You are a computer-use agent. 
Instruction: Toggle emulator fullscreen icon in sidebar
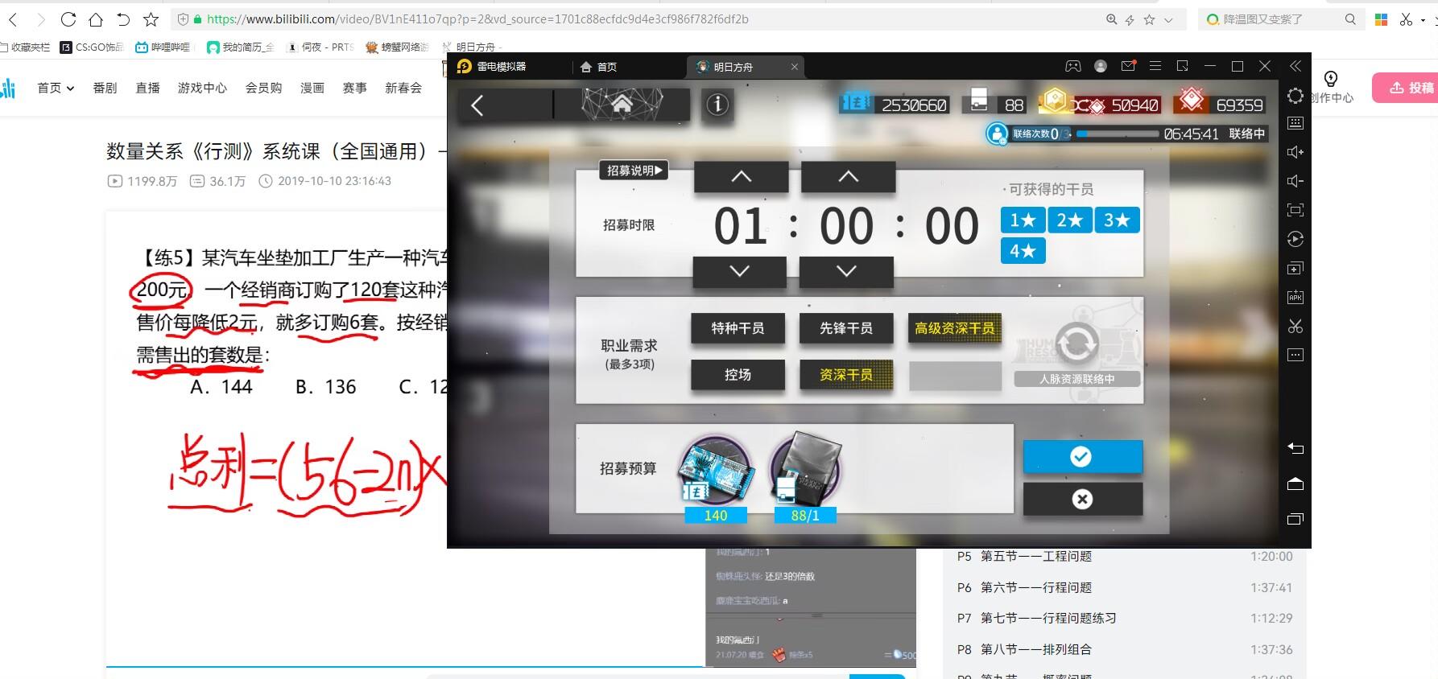click(x=1295, y=210)
